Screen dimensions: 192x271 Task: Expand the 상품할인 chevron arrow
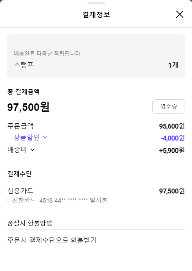coord(45,137)
